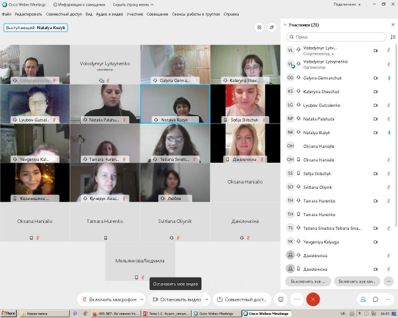Viewport: 398px width, 318px height.
Task: Open the Совещание menu
Action: pyautogui.click(x=157, y=14)
